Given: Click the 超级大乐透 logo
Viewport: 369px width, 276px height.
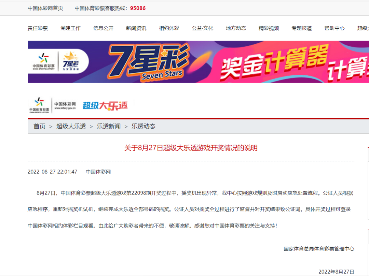Looking at the screenshot, I should click(x=105, y=106).
